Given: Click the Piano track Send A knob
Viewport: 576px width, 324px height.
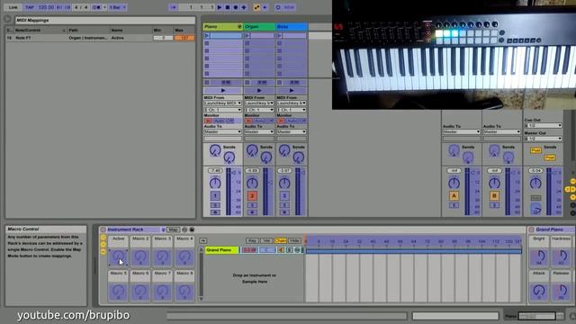Looking at the screenshot, I should coord(215,150).
